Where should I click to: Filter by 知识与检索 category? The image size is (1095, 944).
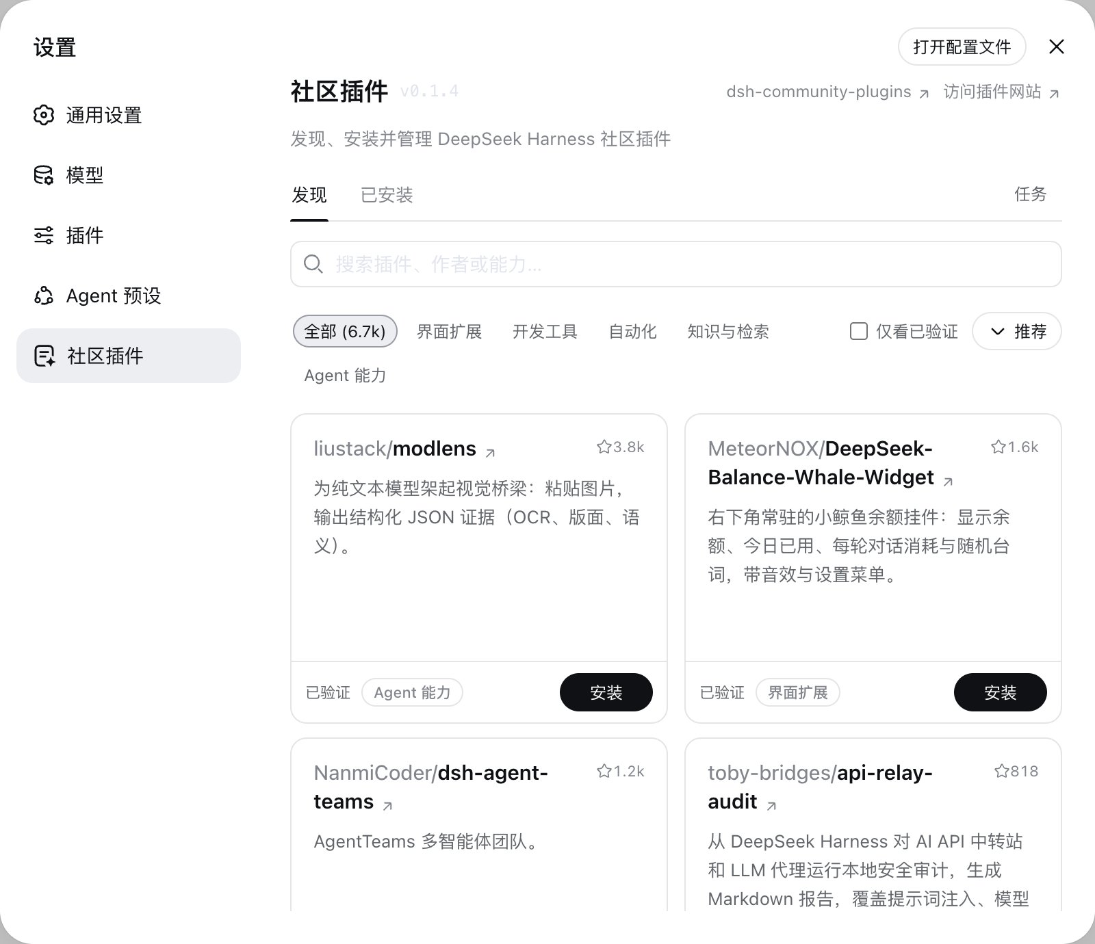pos(728,332)
